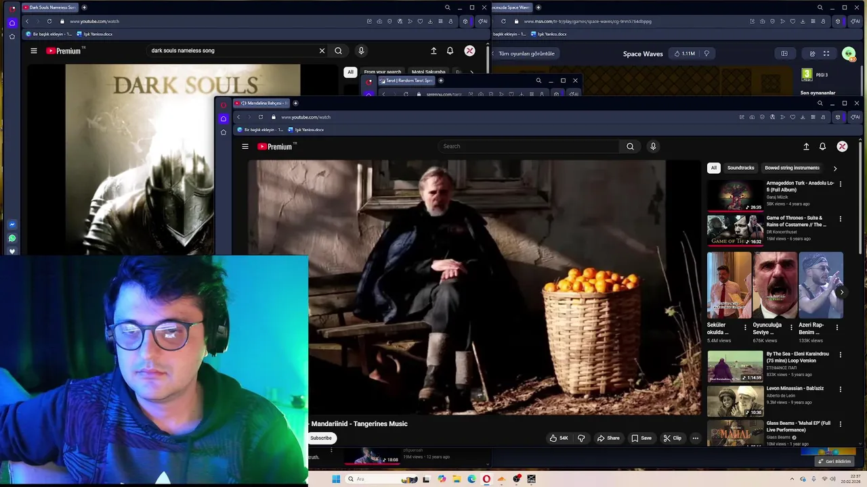The image size is (867, 487).
Task: Start voice search in front YouTube window
Action: [653, 146]
